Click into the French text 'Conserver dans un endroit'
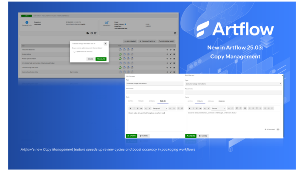 pos(212,113)
